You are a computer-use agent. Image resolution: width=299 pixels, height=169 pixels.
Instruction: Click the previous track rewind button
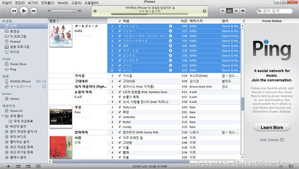[14, 11]
